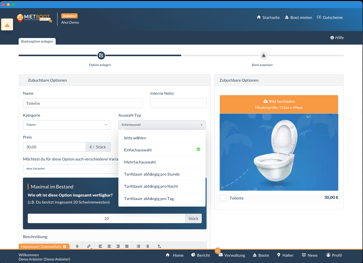The width and height of the screenshot is (363, 263).
Task: Open the 'ohne Varianten' dropdown
Action: click(x=71, y=169)
